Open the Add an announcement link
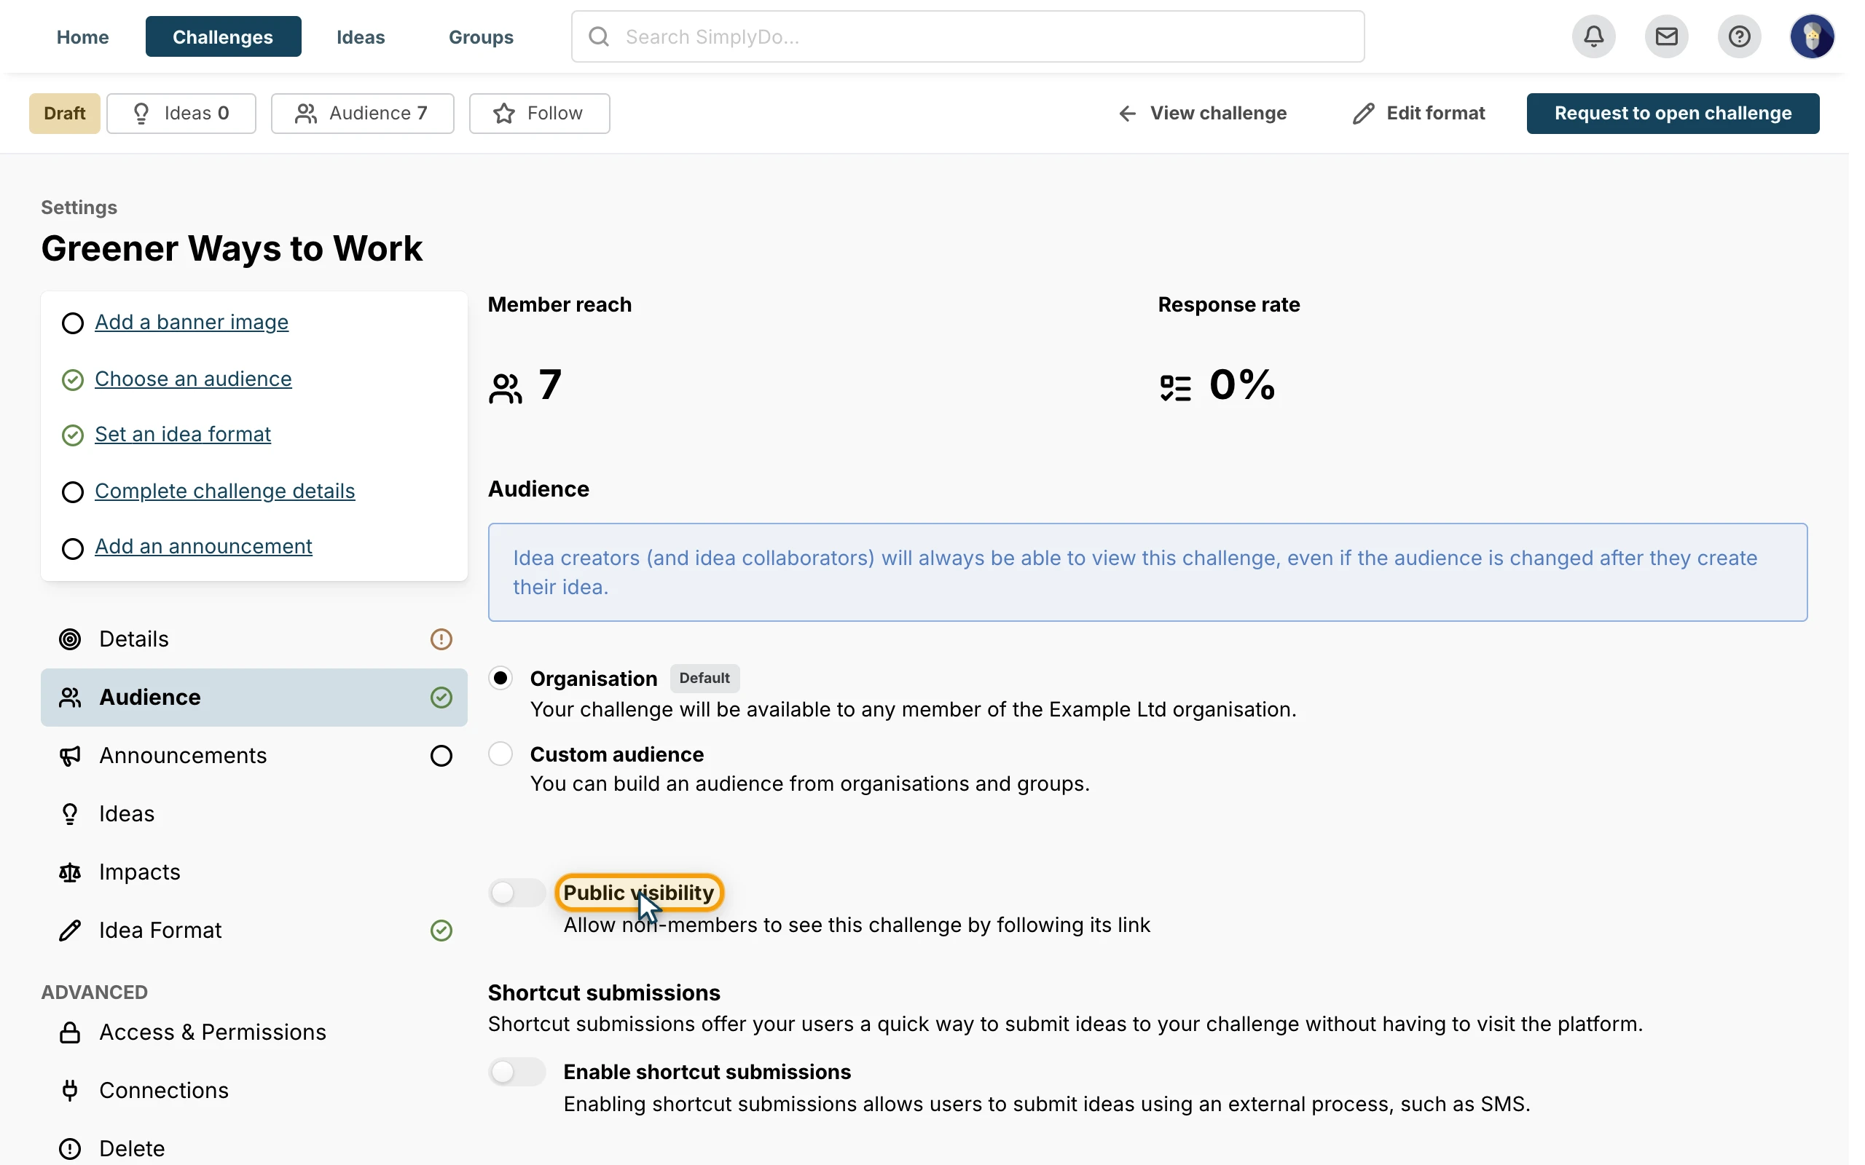Viewport: 1865px width, 1165px height. click(203, 546)
